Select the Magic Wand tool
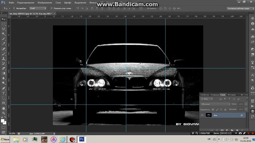The width and height of the screenshot is (255, 143). (x=4, y=34)
